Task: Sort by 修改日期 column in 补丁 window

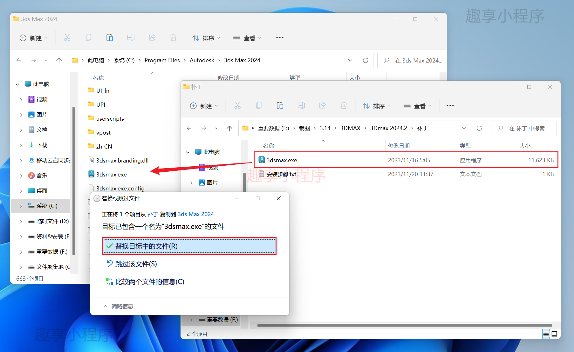Action: (x=399, y=146)
